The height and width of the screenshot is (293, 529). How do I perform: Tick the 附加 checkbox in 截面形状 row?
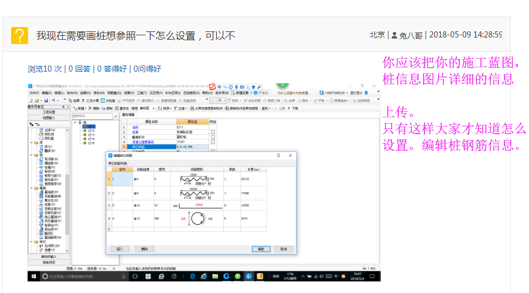click(x=213, y=137)
